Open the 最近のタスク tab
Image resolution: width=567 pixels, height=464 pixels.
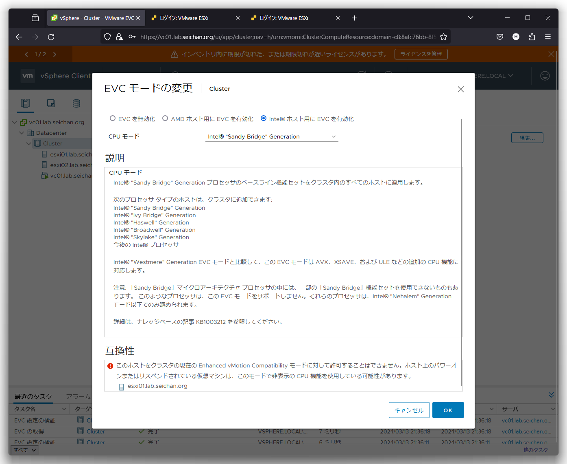point(33,396)
